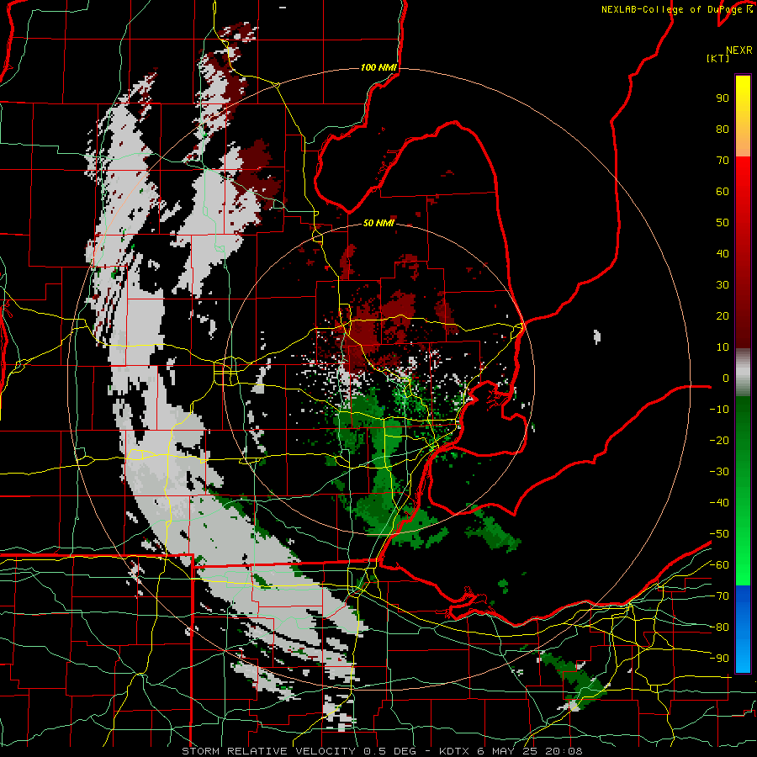Select the 40 value on the velocity scale
Screen dimensions: 757x757
[723, 254]
